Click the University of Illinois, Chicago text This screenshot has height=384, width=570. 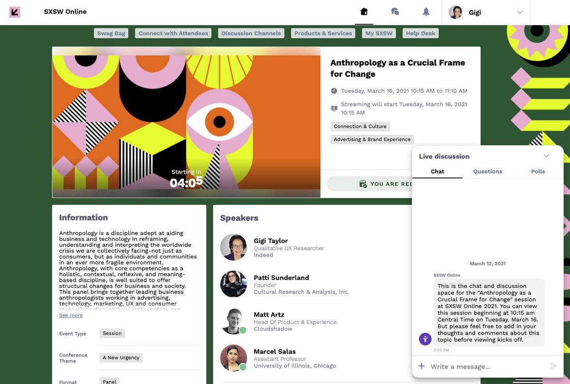pos(294,366)
